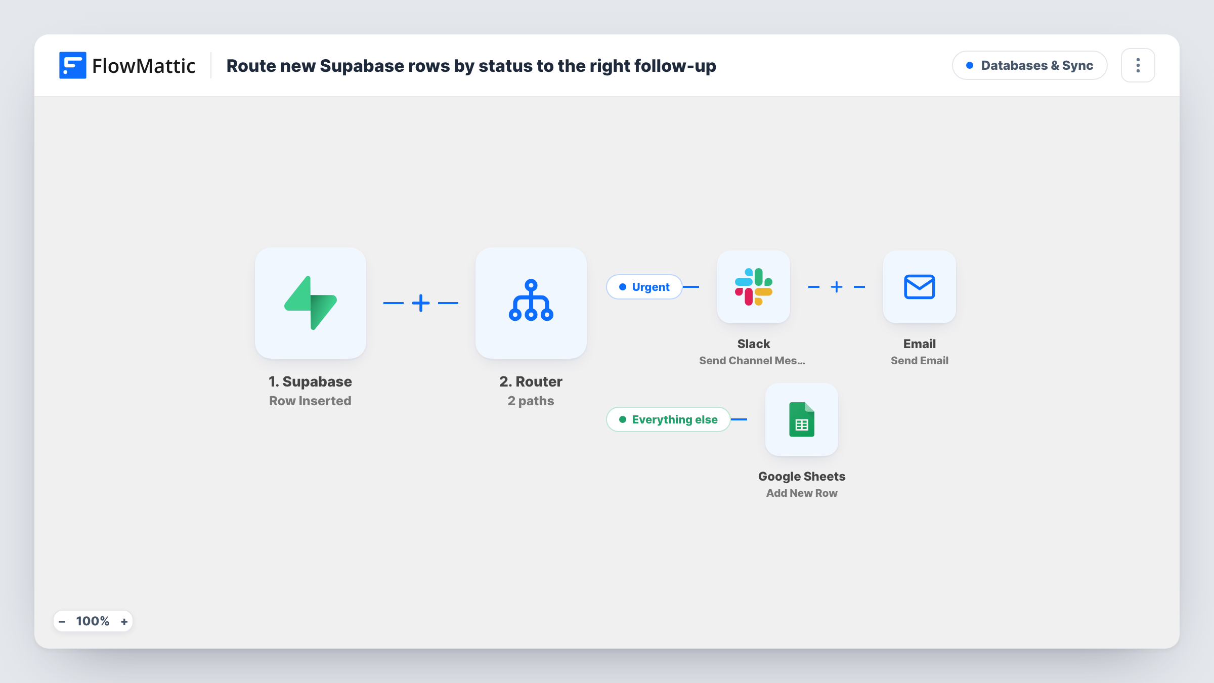Image resolution: width=1214 pixels, height=683 pixels.
Task: Add a step between Supabase and Router
Action: [421, 303]
